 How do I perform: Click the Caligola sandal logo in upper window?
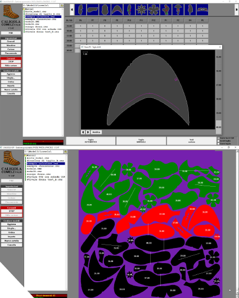11,12
